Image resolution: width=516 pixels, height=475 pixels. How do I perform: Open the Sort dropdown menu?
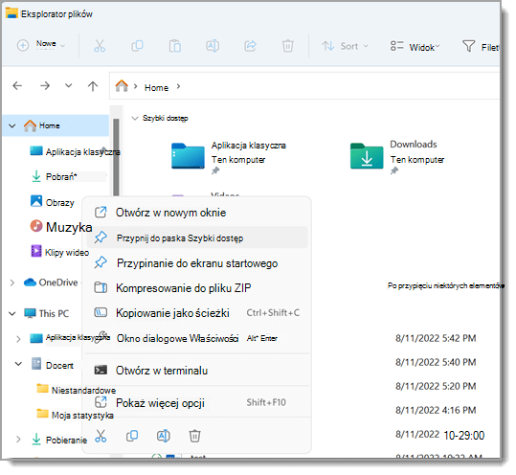pyautogui.click(x=345, y=46)
